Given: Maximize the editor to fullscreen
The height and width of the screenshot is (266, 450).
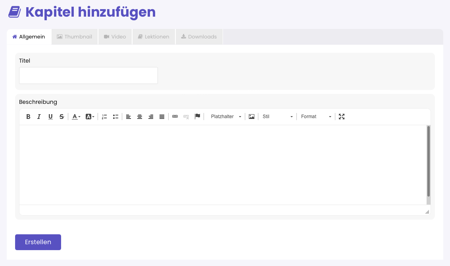Looking at the screenshot, I should click(342, 117).
